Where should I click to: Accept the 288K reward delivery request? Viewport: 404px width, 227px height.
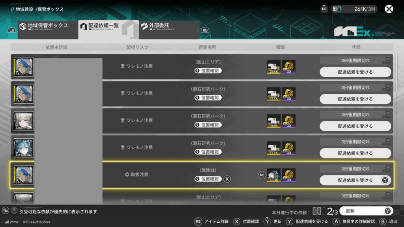355,72
